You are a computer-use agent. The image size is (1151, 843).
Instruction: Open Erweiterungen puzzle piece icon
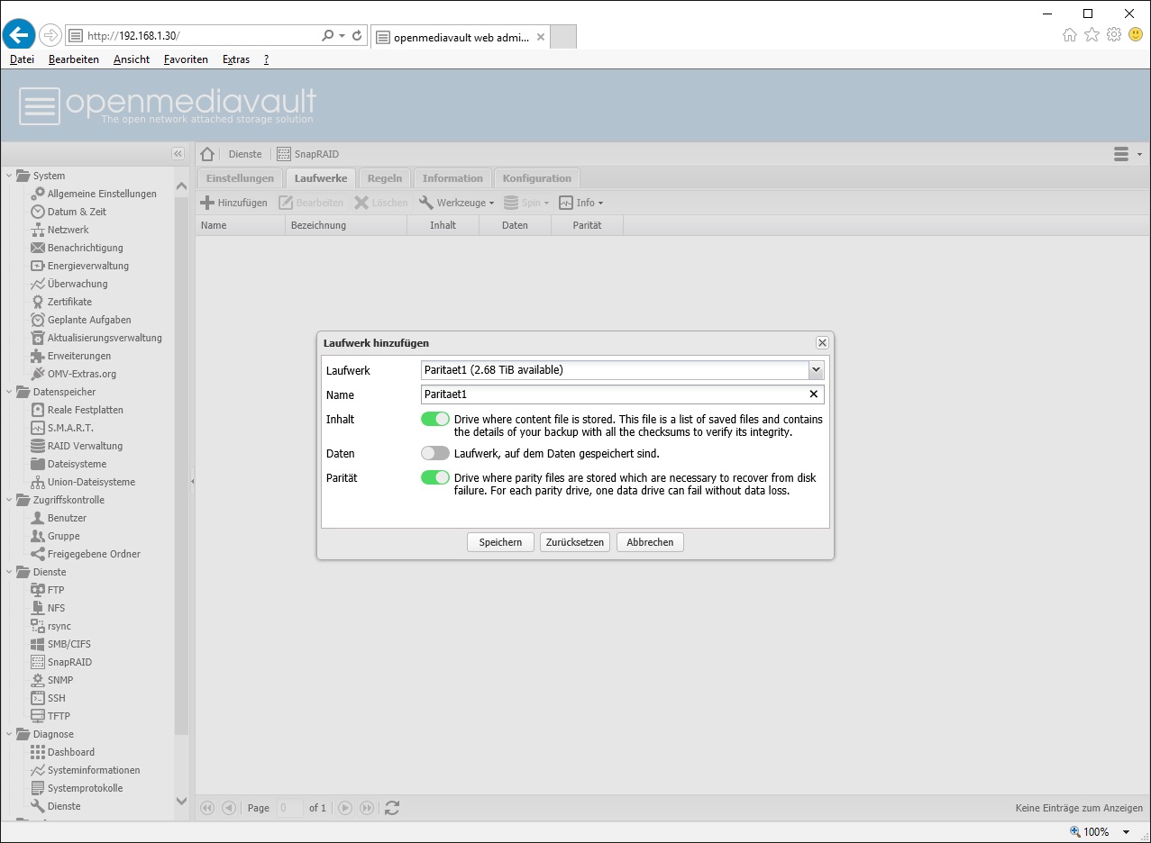38,356
